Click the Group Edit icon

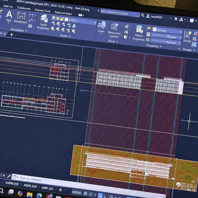point(195,39)
